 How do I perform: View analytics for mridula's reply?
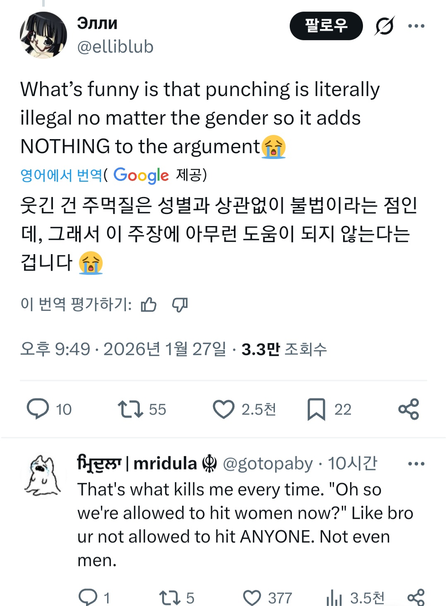coord(334,597)
